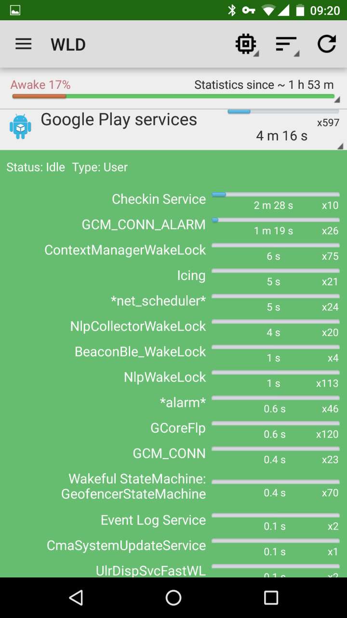
Task: Select the GCM_CONN_ALARM wakelock row
Action: pyautogui.click(x=173, y=225)
